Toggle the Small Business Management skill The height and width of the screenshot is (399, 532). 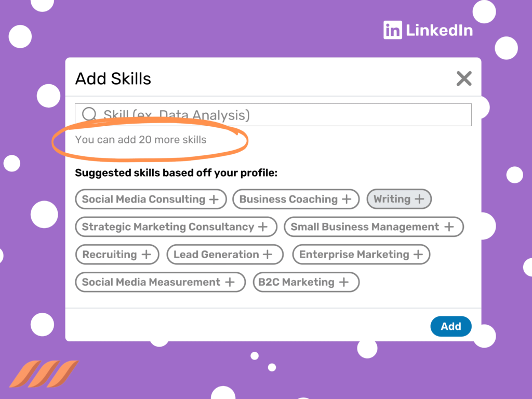click(374, 227)
